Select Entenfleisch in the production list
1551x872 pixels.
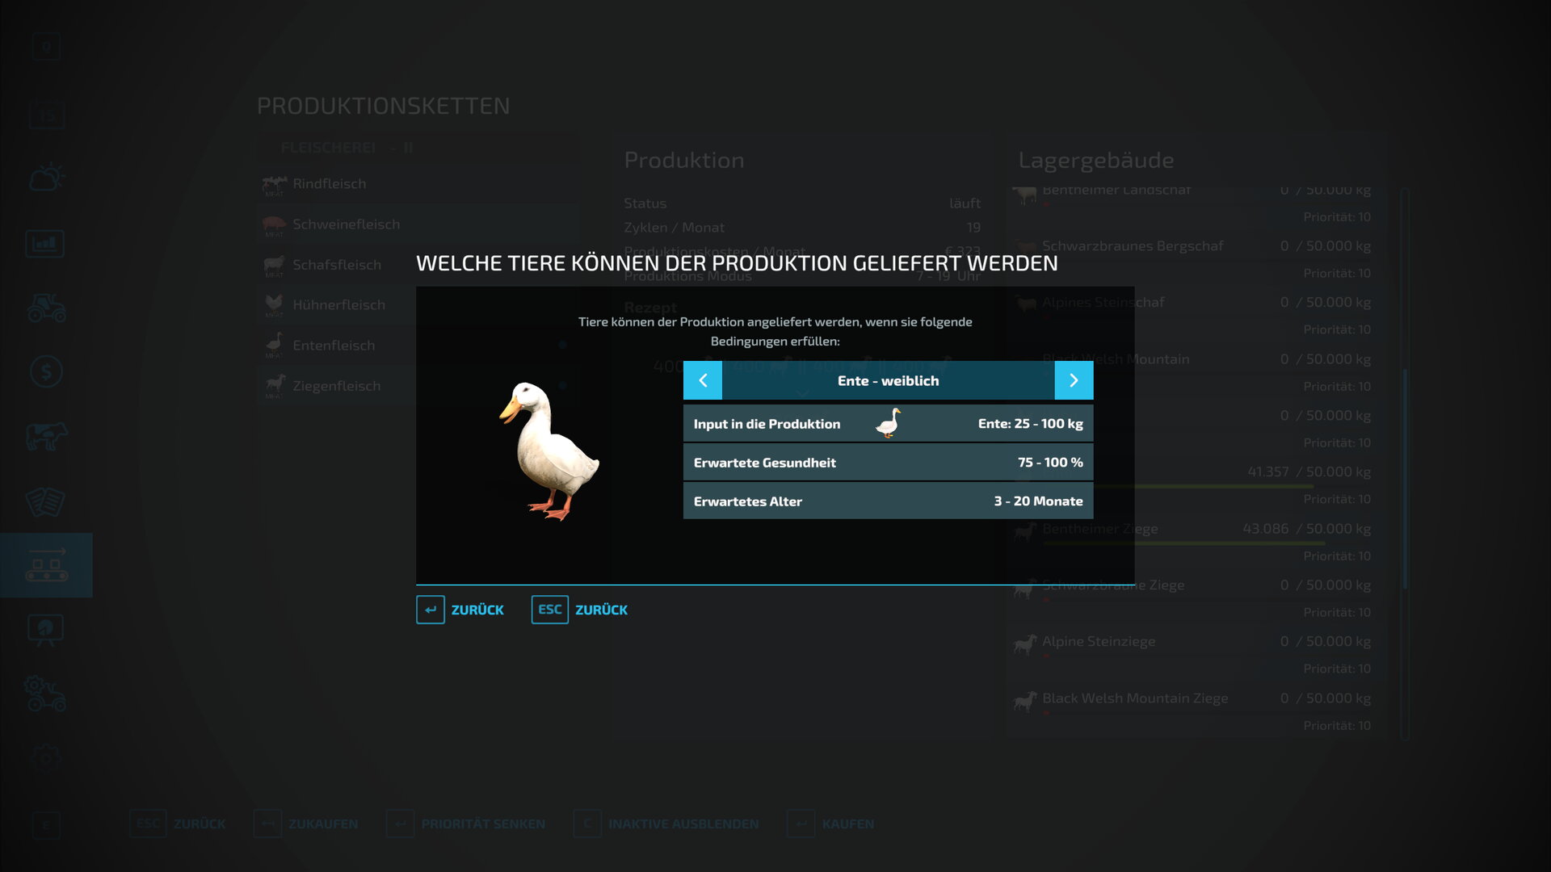pyautogui.click(x=333, y=346)
